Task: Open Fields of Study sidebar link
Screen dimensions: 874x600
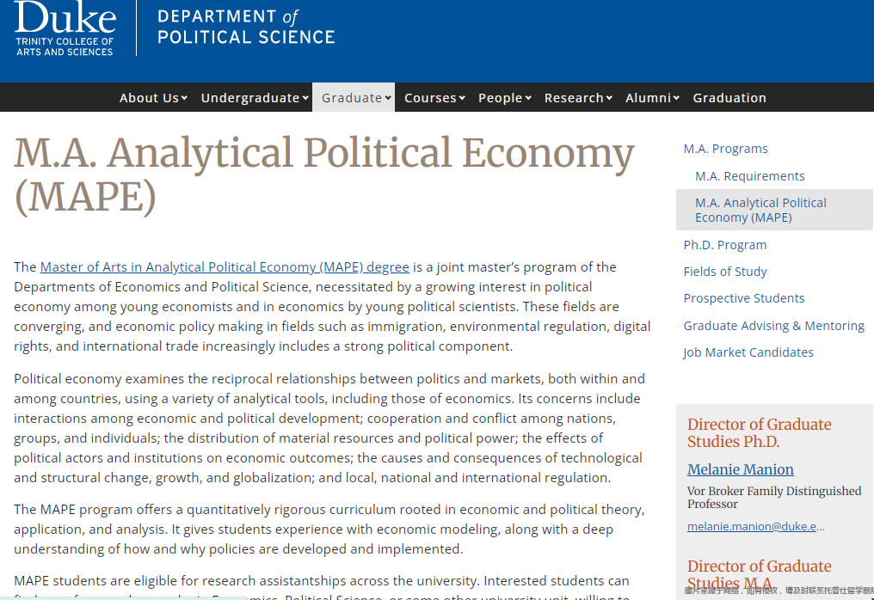Action: [x=724, y=272]
